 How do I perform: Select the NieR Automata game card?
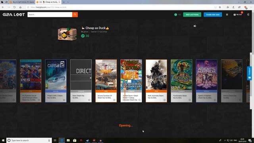point(156,81)
